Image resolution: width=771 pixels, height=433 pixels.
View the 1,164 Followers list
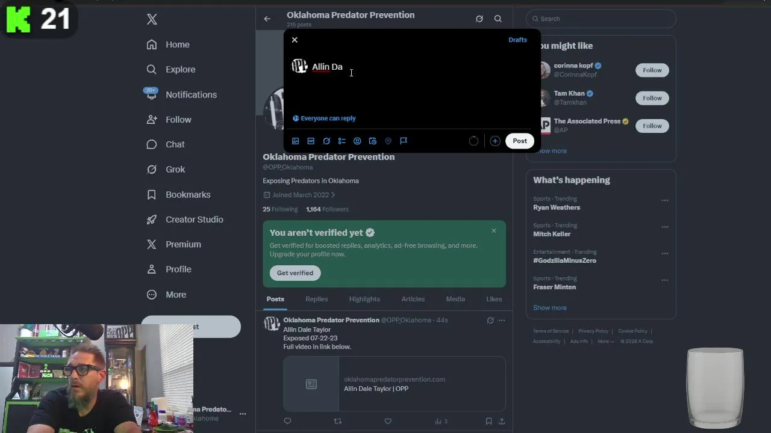[x=327, y=209]
